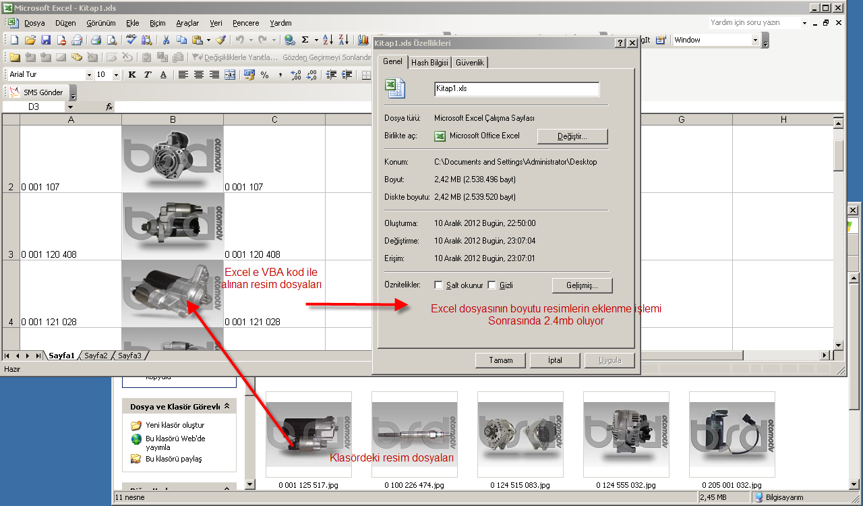Apply the currency style format
863x506 pixels.
click(249, 74)
